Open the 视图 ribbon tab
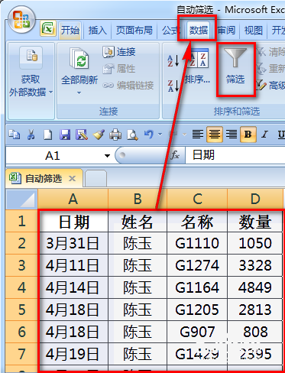This screenshot has height=373, width=285. (254, 31)
